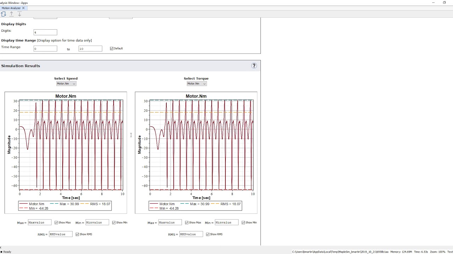This screenshot has height=254, width=453.
Task: Open help for Simulation Results
Action: tap(254, 66)
